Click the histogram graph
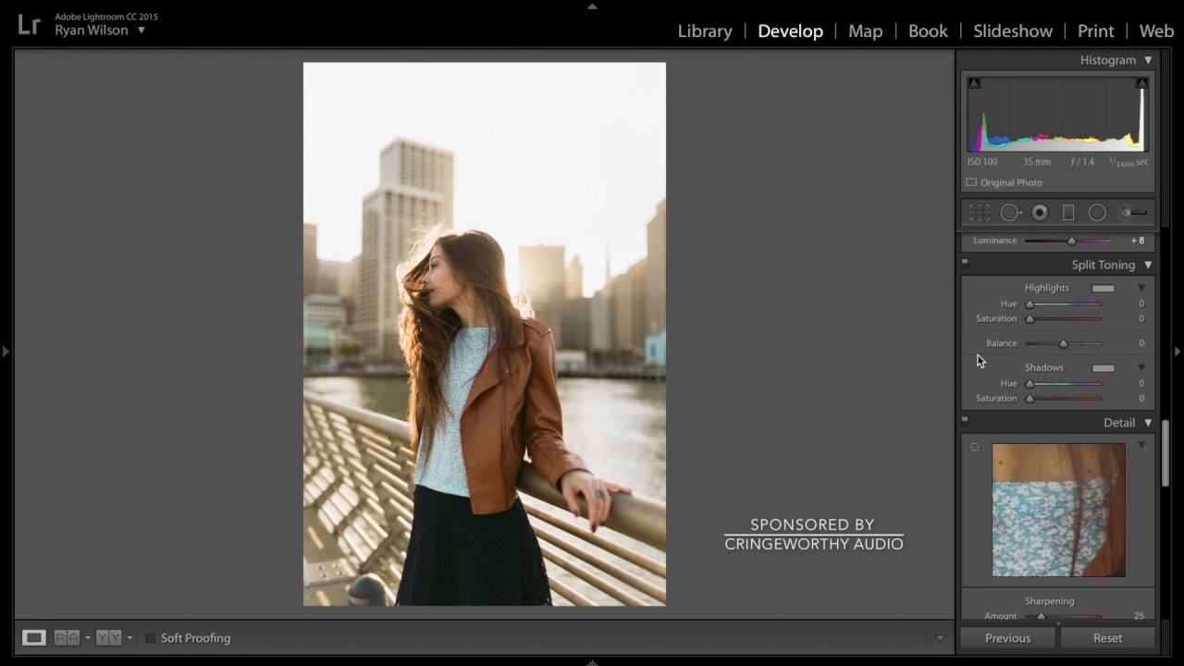Screen dimensions: 1184x666 click(x=1058, y=114)
